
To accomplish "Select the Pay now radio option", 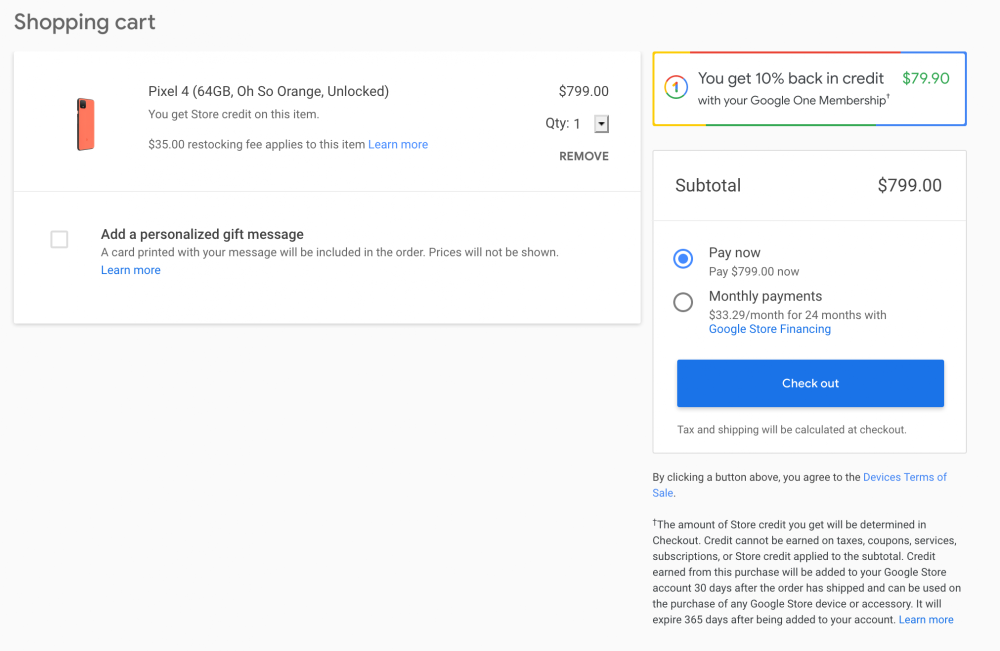I will point(683,258).
